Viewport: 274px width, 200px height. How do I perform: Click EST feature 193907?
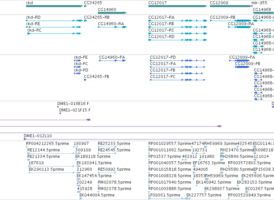coord(81,144)
